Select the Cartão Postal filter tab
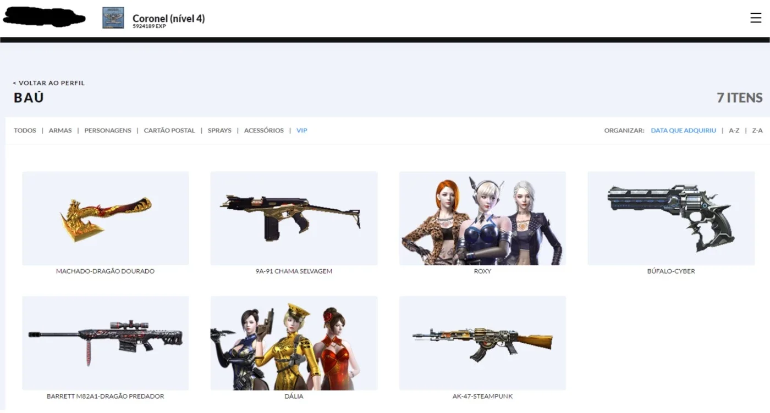 pyautogui.click(x=169, y=131)
